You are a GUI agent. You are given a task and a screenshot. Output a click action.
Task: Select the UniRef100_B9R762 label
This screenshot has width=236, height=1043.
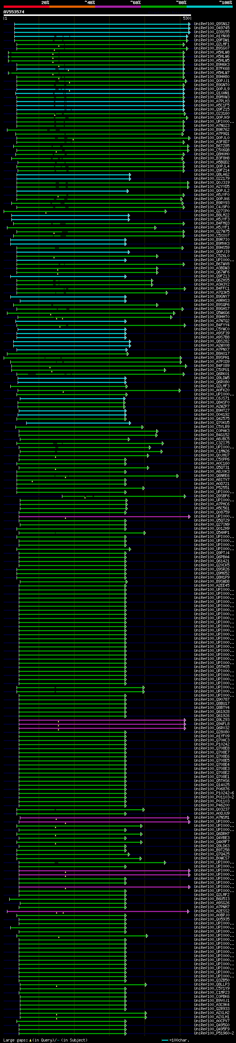point(212,129)
